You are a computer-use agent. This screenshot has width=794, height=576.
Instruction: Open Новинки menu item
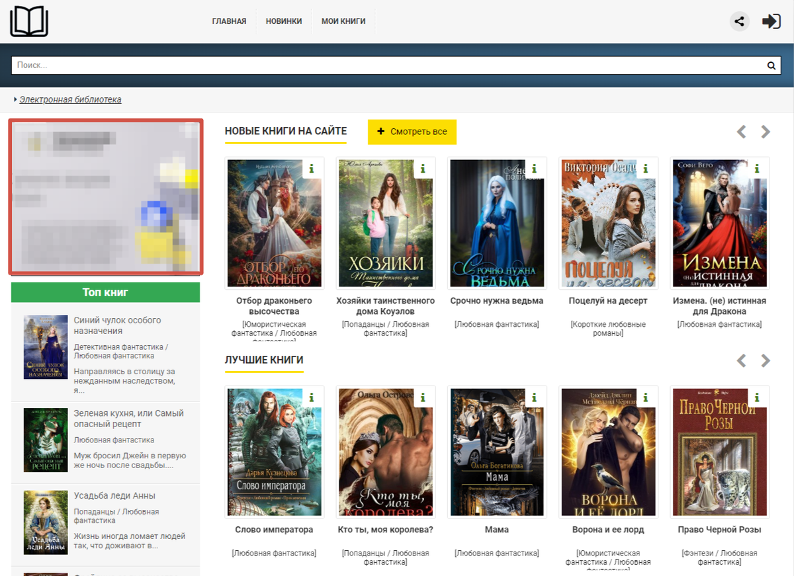tap(284, 21)
